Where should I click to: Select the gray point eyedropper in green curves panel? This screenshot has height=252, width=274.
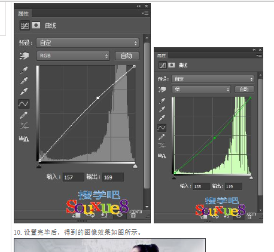point(162,109)
